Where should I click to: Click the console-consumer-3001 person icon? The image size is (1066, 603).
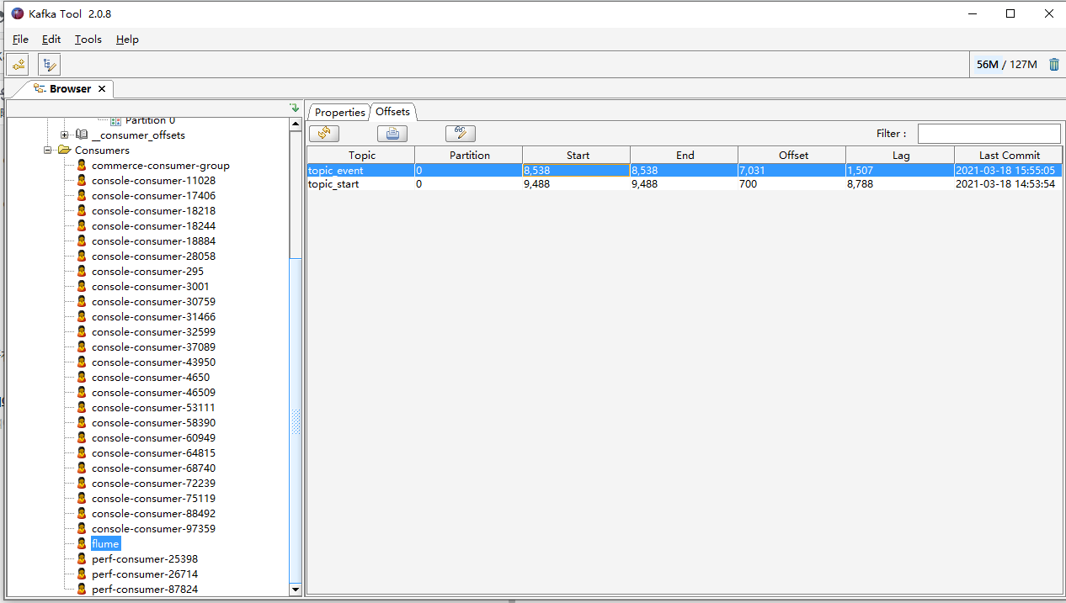click(82, 287)
